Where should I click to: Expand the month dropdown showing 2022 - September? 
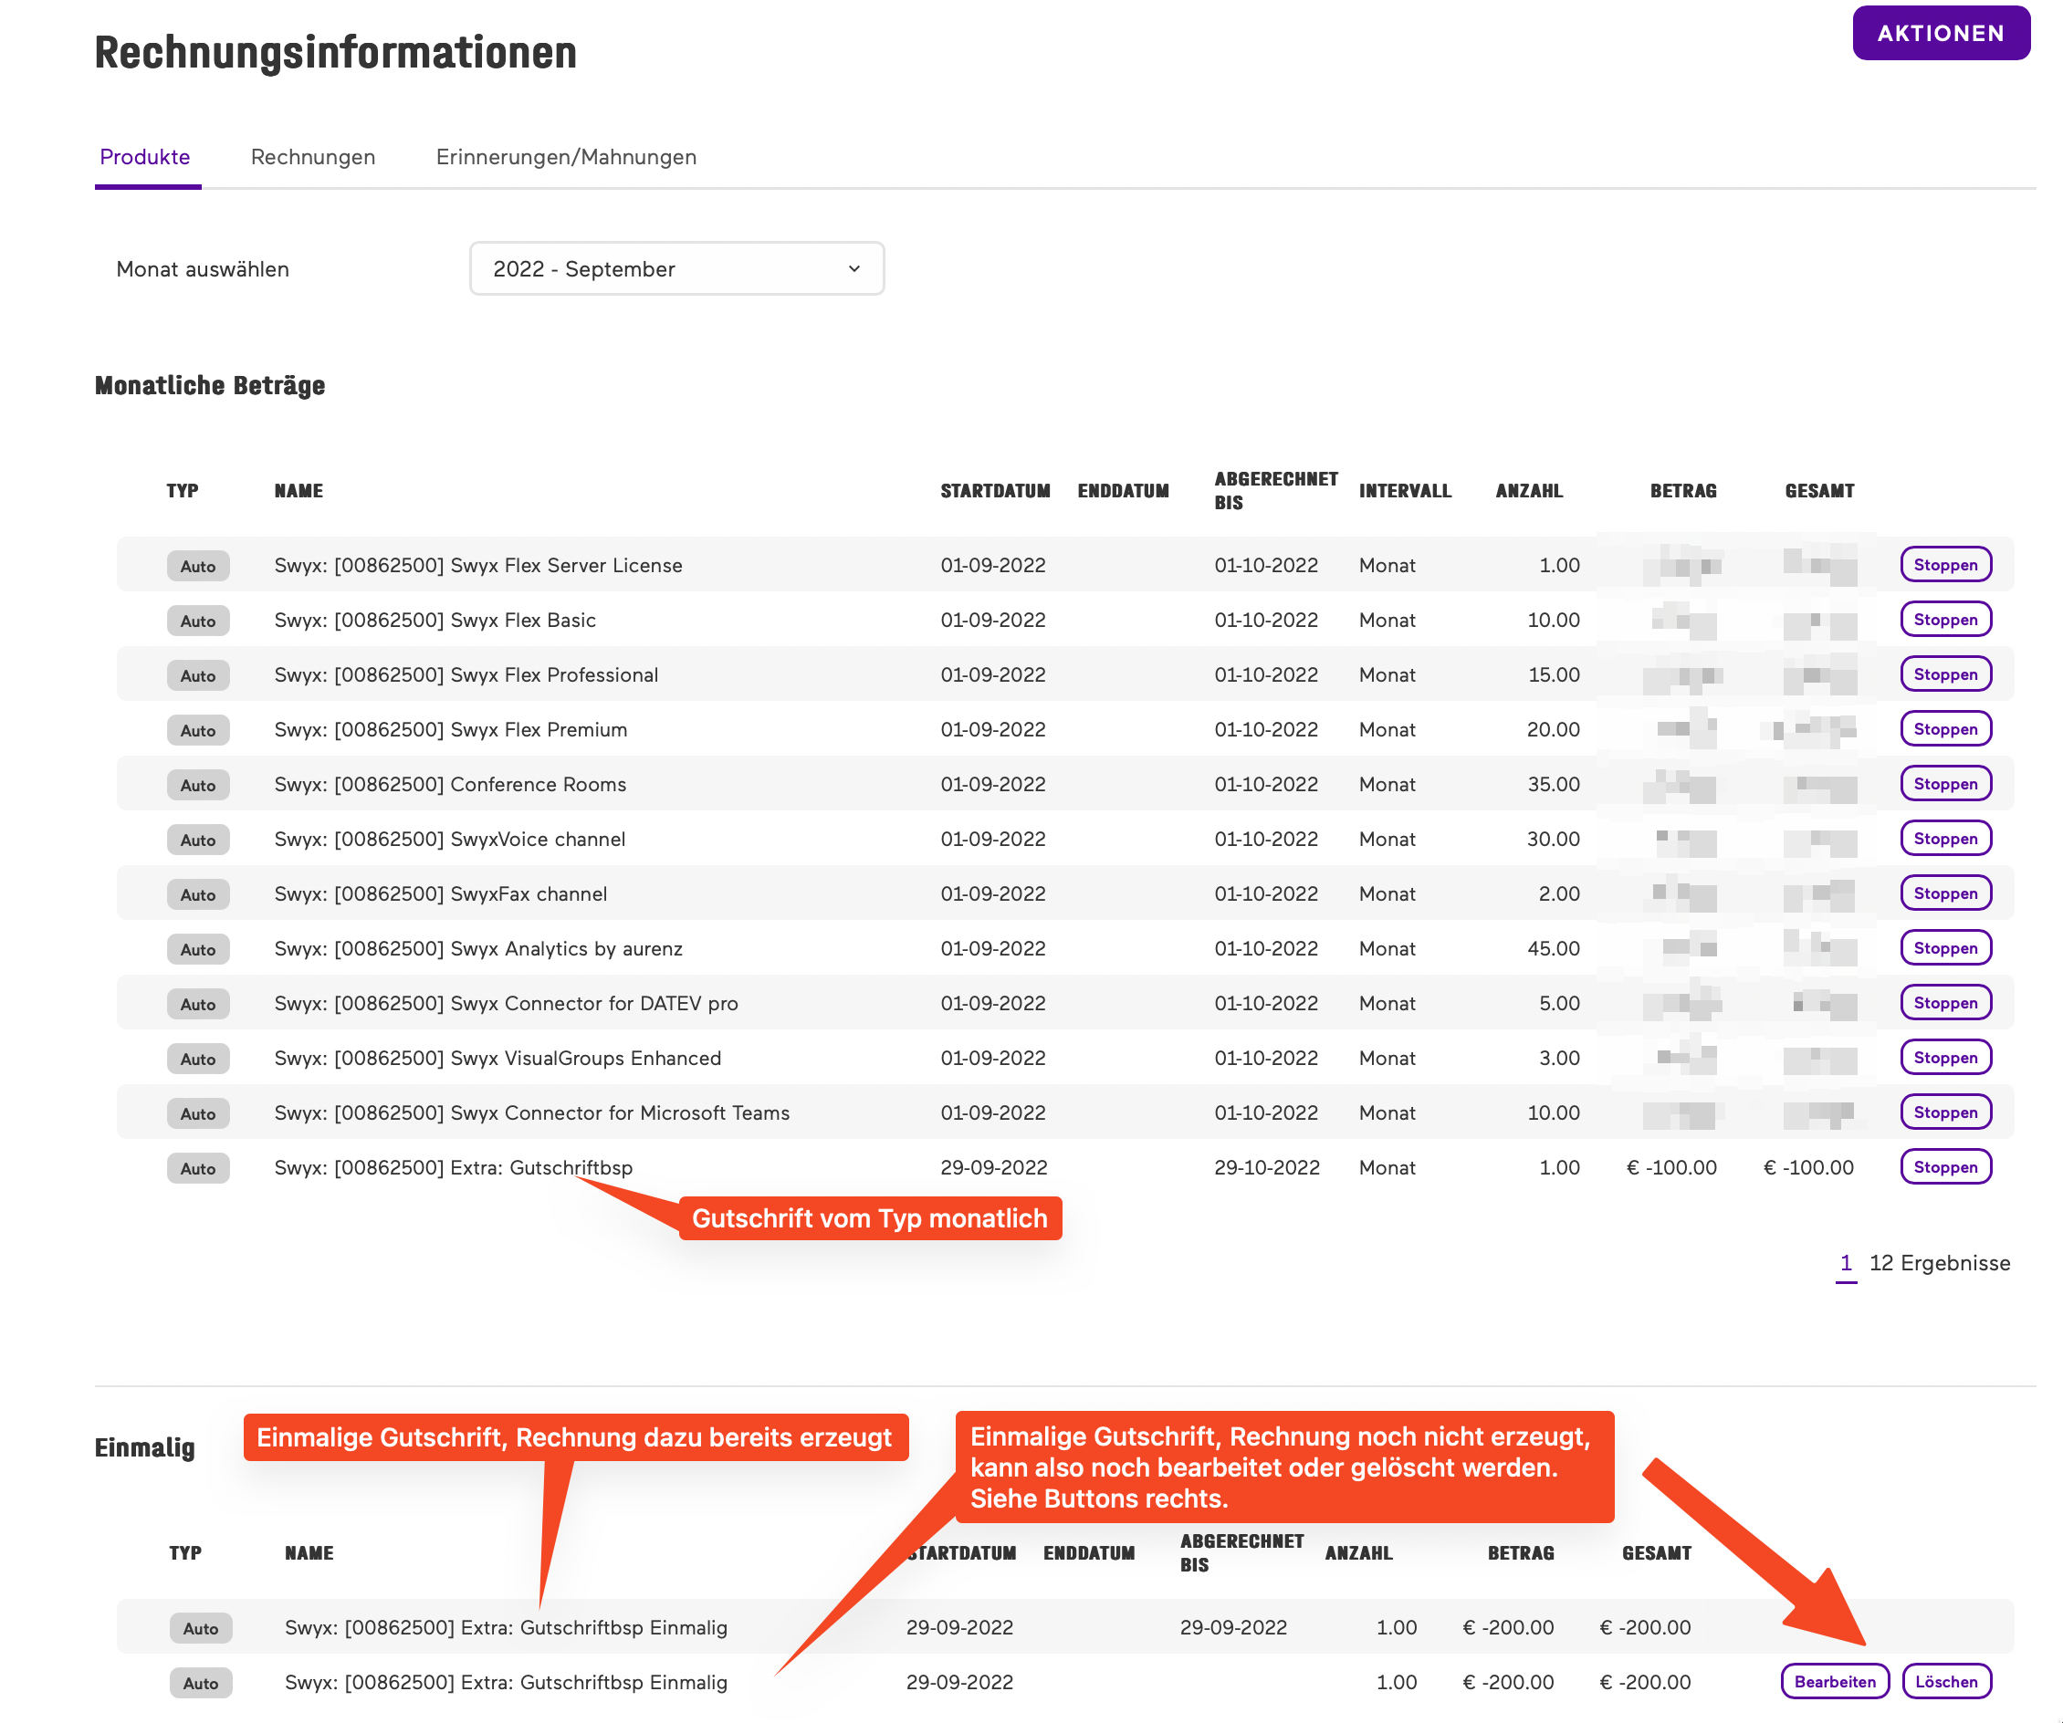675,269
